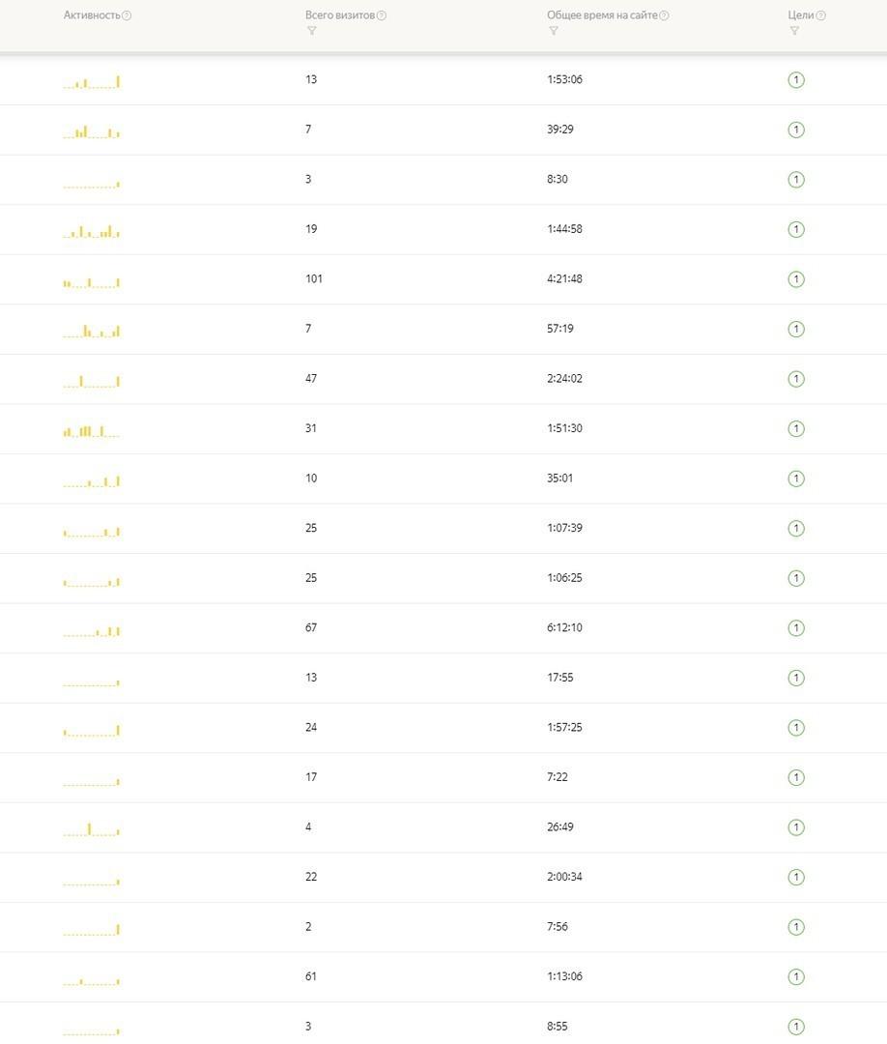
Task: Click goal badge in row with 61 visits
Action: pos(796,976)
